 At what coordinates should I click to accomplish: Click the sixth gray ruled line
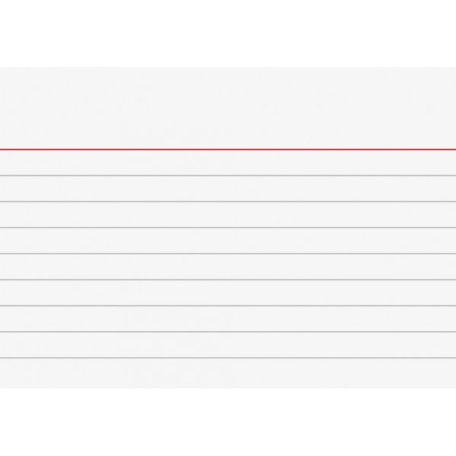coord(228,306)
